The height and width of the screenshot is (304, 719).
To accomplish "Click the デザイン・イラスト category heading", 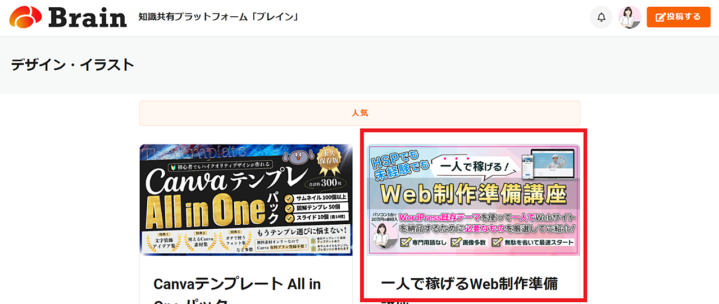I will (x=72, y=65).
